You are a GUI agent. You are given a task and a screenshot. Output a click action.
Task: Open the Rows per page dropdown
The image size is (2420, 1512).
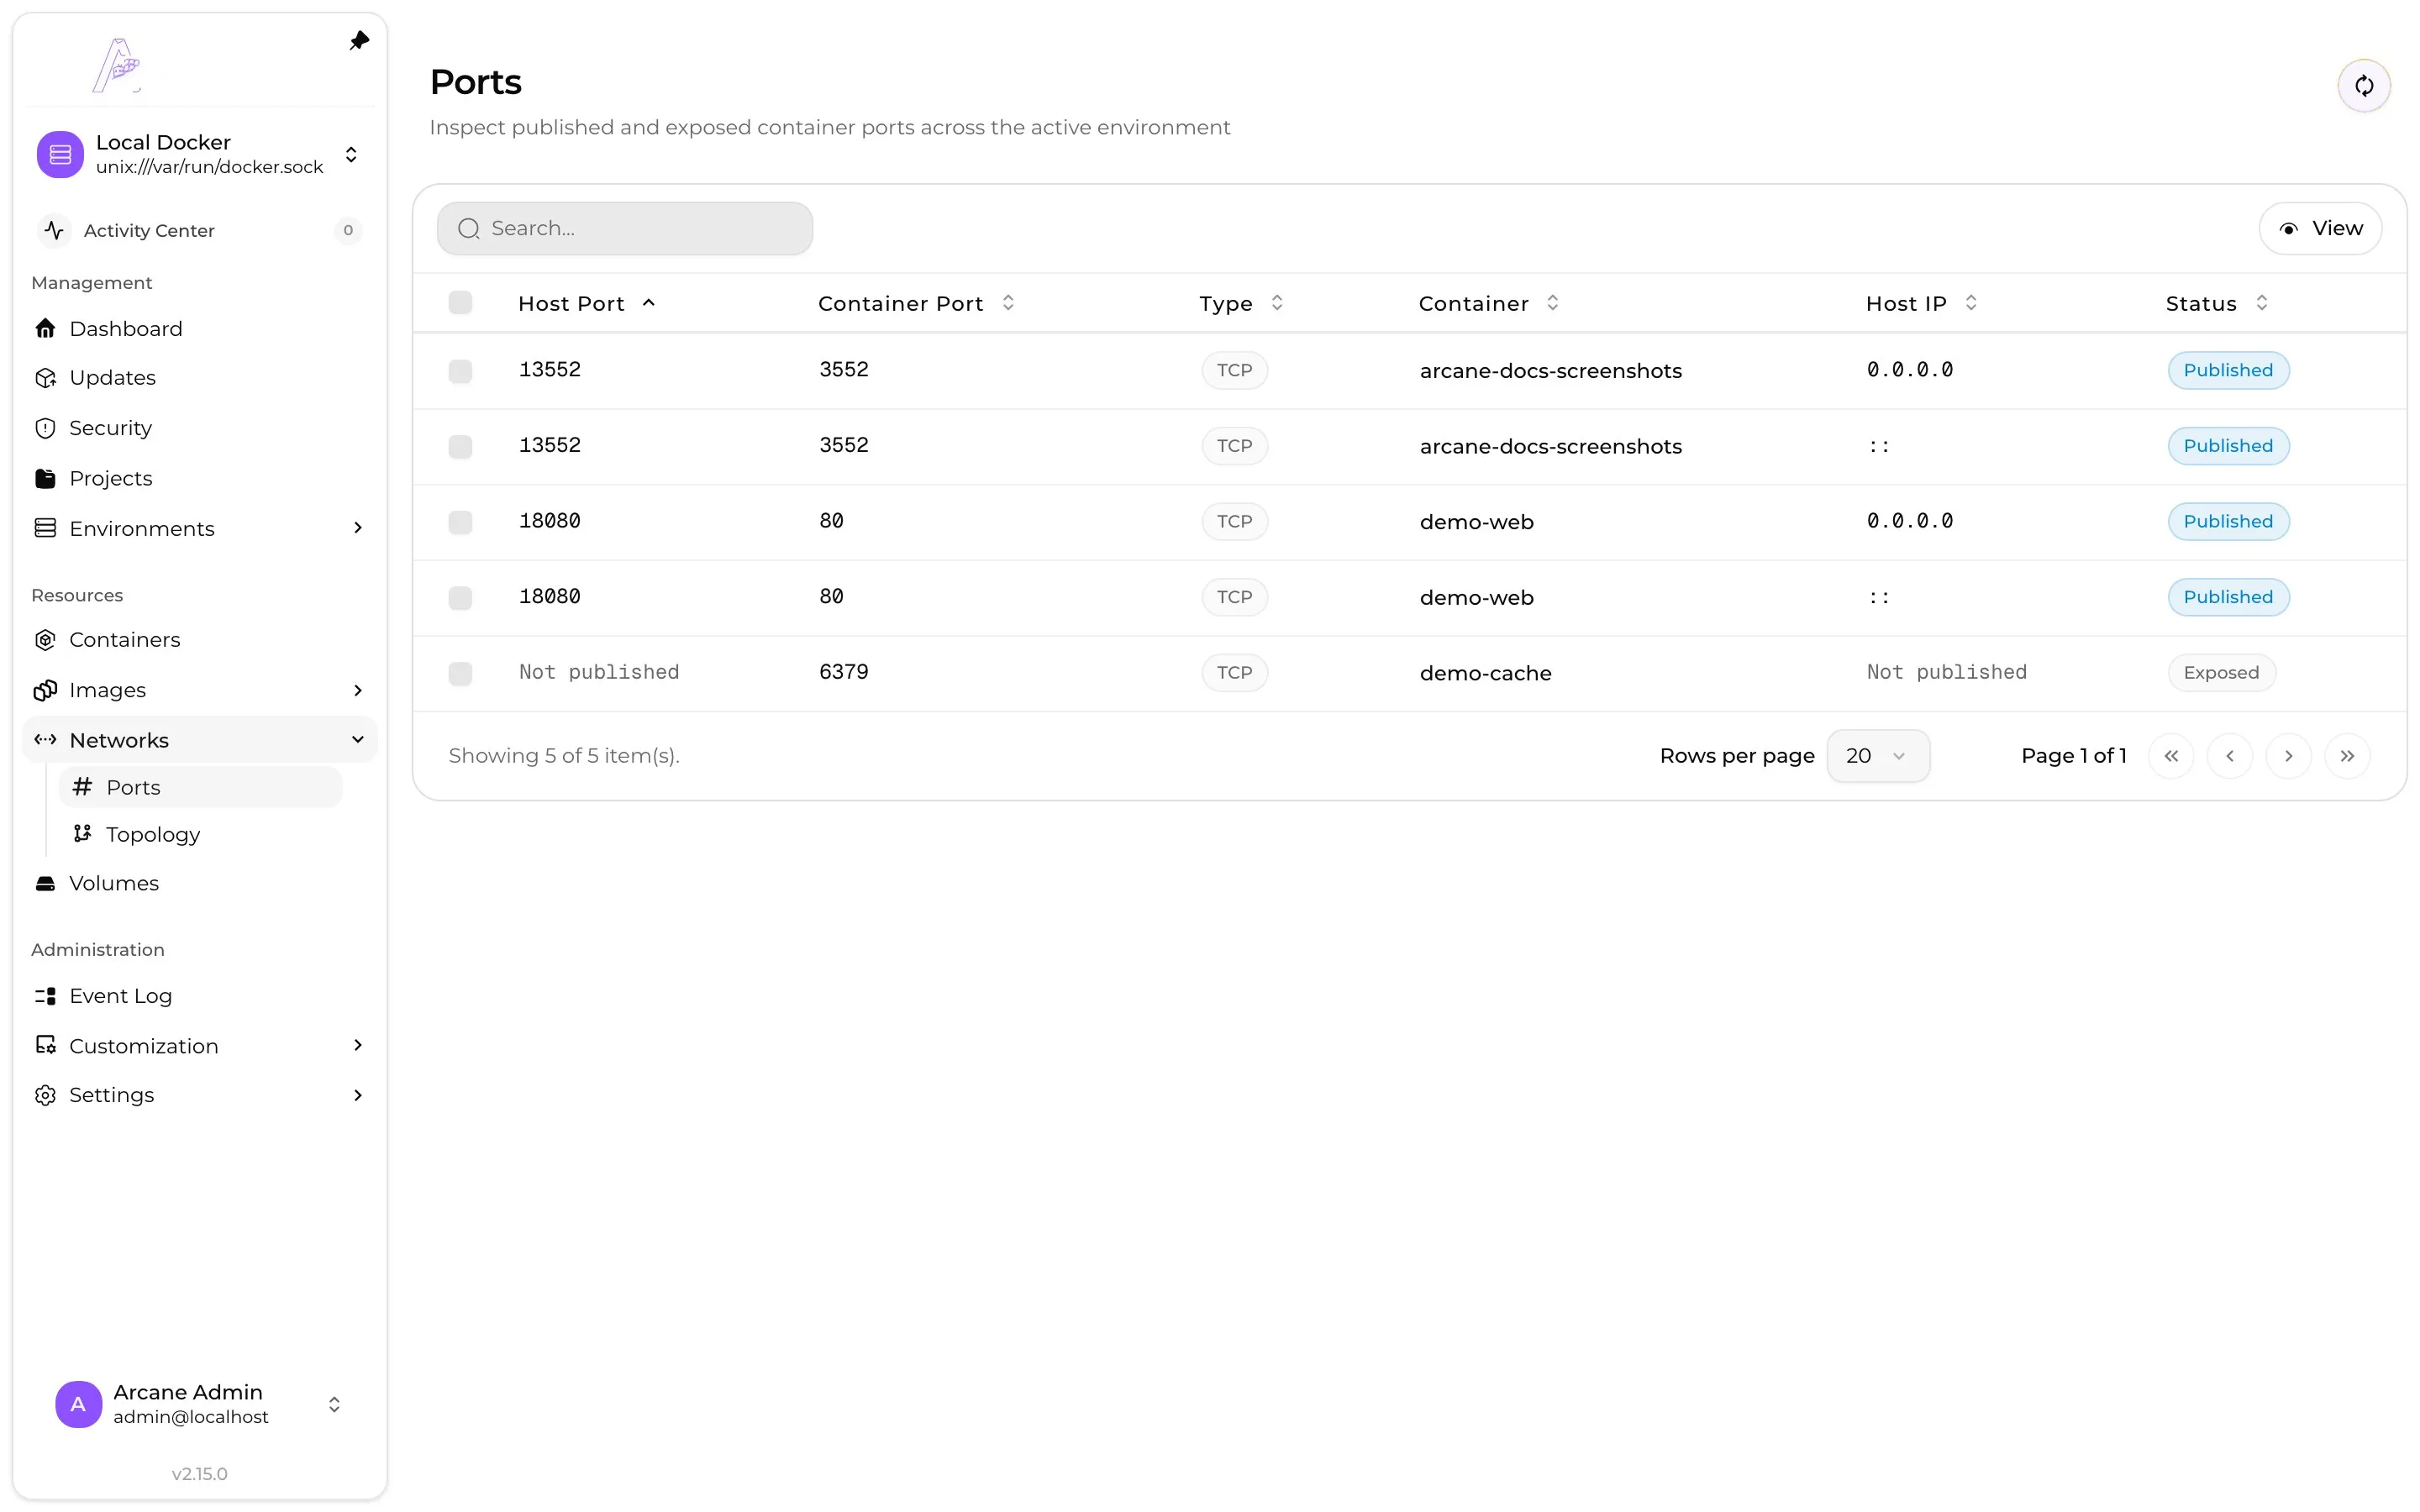[1877, 756]
